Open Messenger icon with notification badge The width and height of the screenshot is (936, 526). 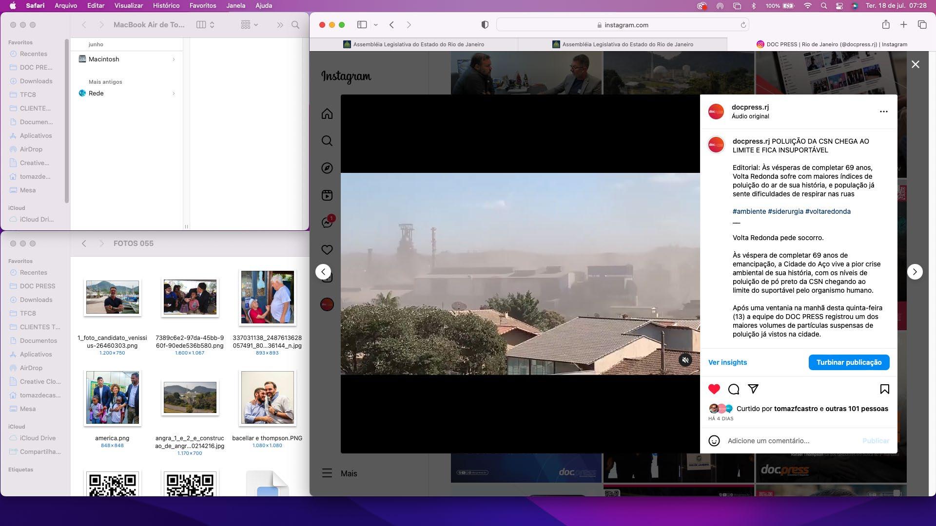pos(327,223)
